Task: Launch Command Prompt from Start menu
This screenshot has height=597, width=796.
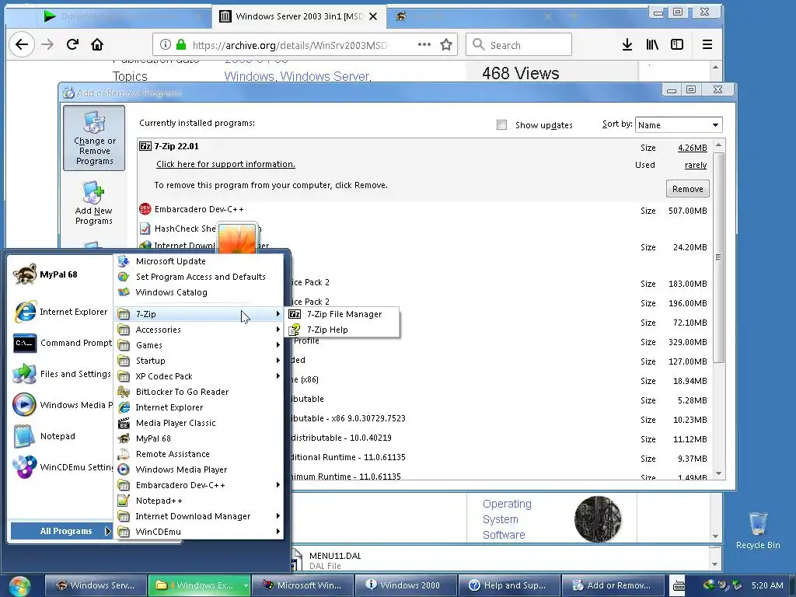Action: point(61,343)
